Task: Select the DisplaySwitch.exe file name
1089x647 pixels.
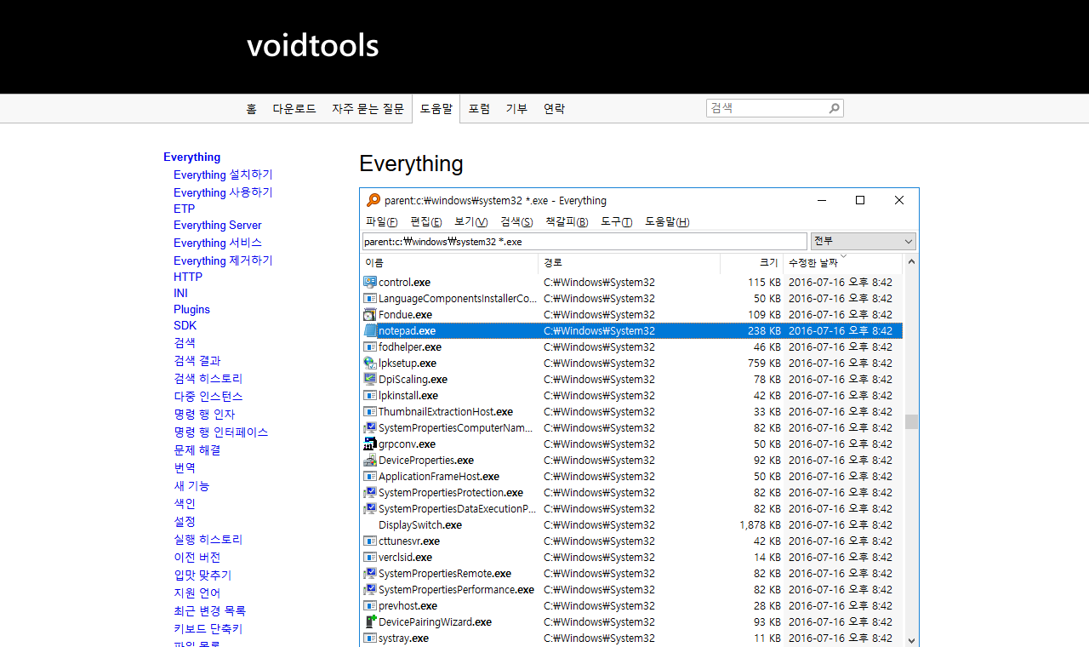Action: coord(420,524)
